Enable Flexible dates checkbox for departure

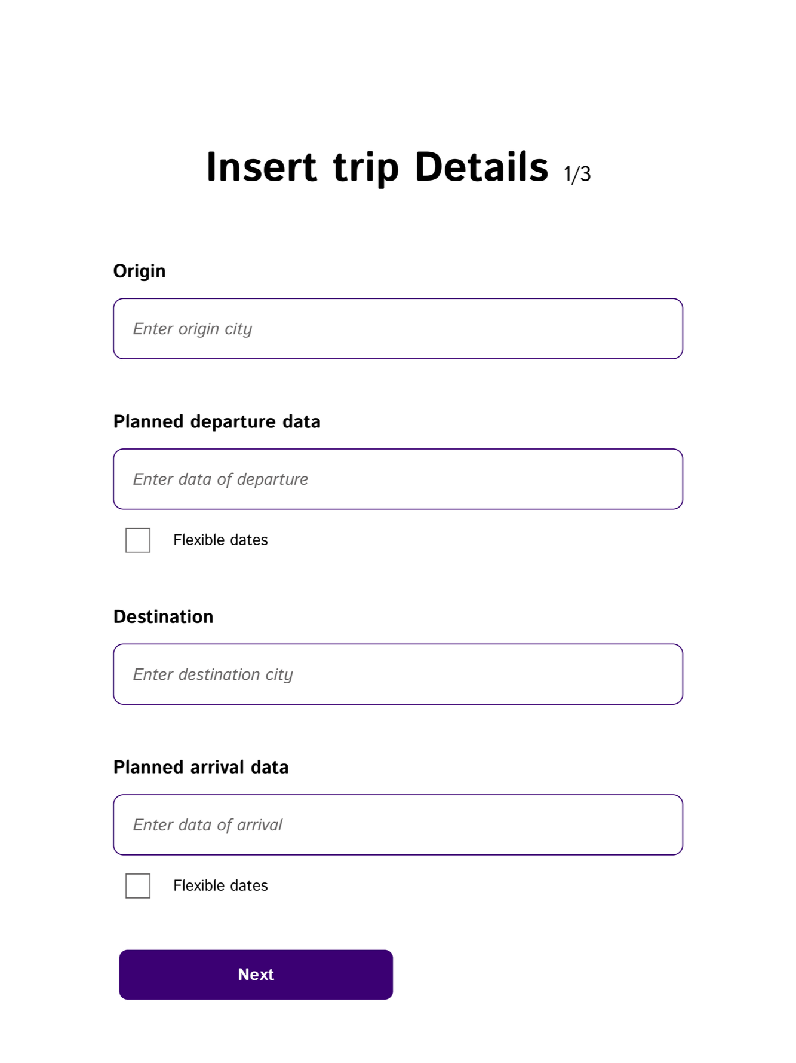pyautogui.click(x=138, y=540)
